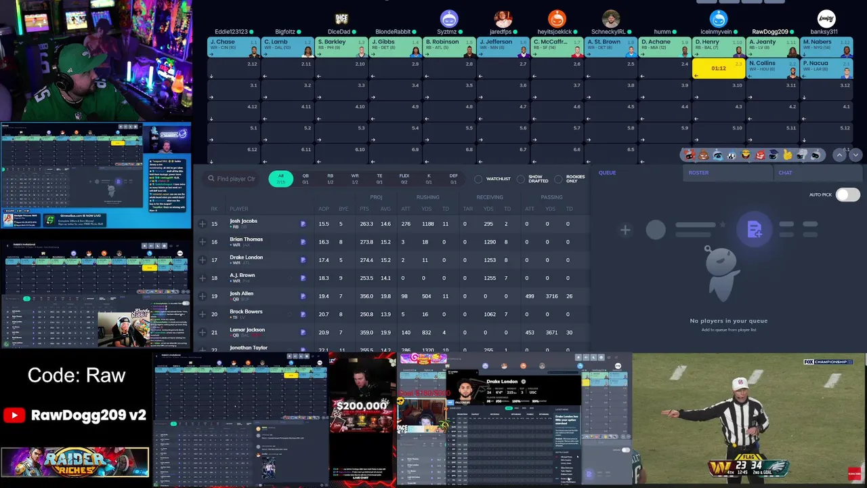Open J. Chase pick card
The width and height of the screenshot is (867, 488).
[x=234, y=47]
